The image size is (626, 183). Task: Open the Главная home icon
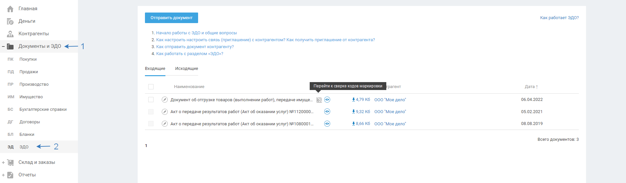pyautogui.click(x=10, y=9)
